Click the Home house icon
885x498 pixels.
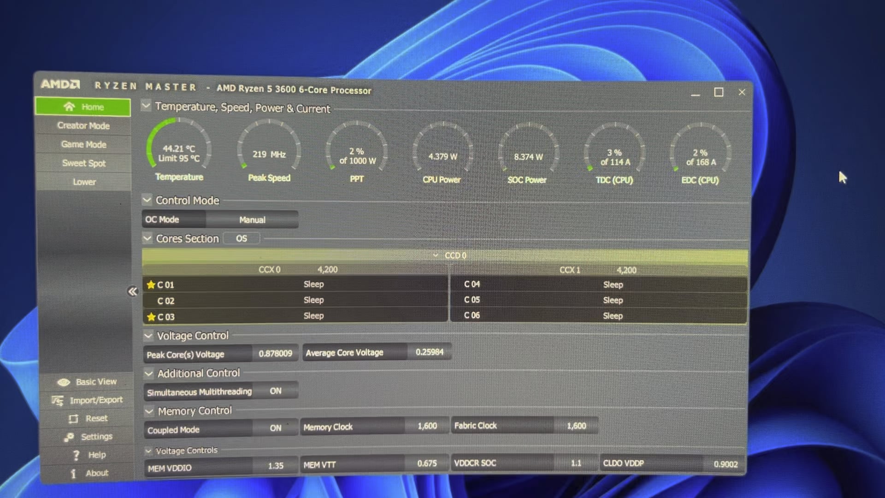[x=69, y=107]
